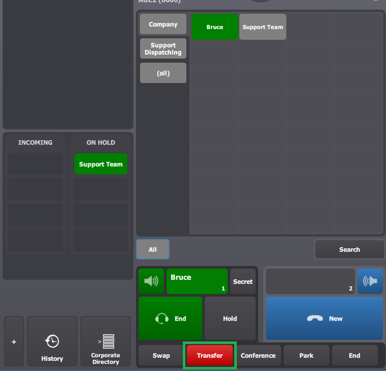The height and width of the screenshot is (371, 386).
Task: Select the Support Dispatching group
Action: (x=163, y=48)
